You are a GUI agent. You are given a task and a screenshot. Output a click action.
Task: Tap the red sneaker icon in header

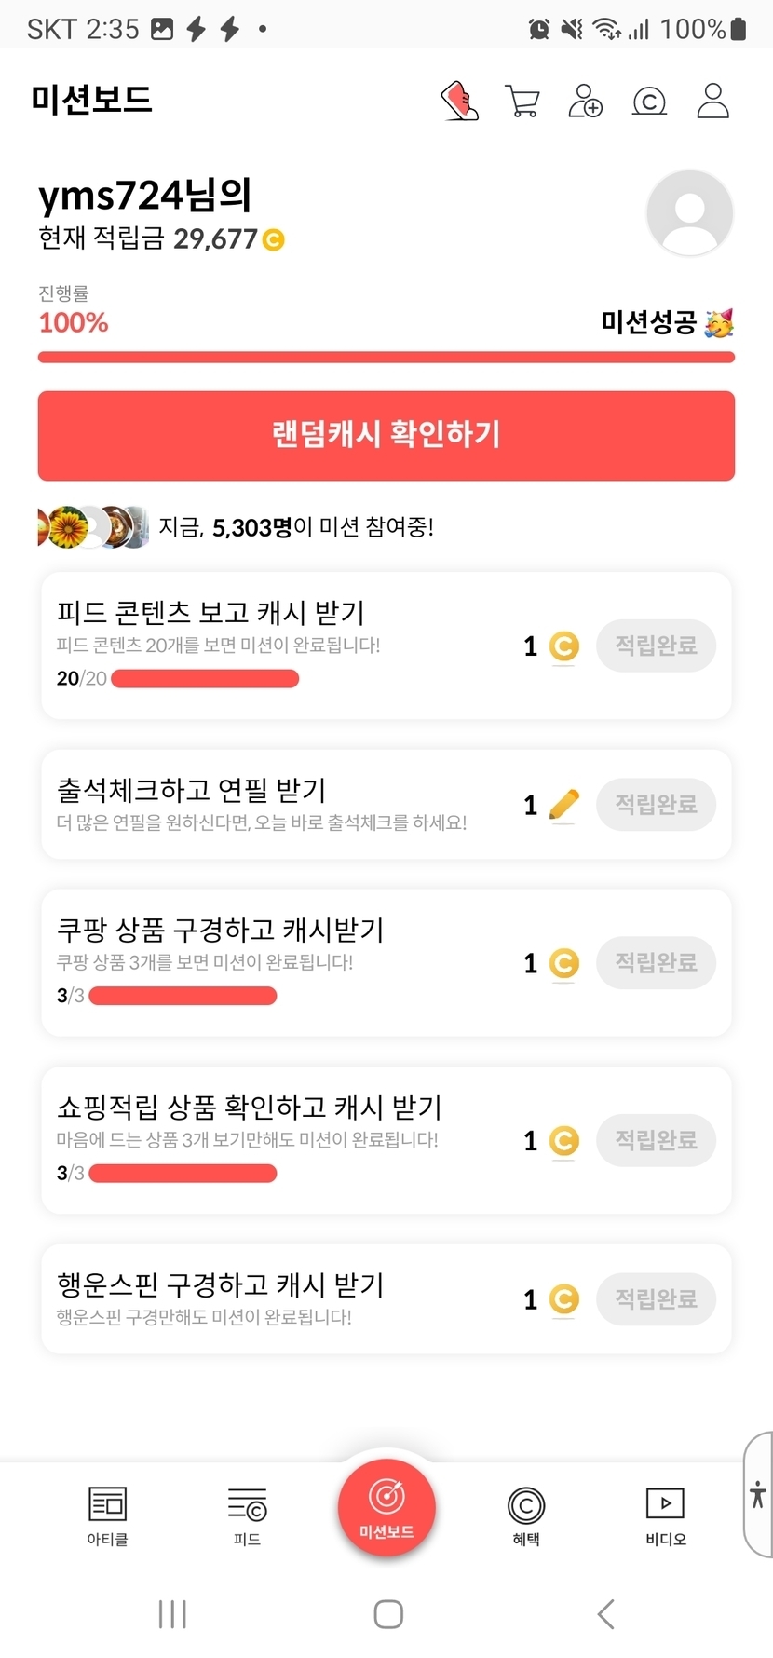460,101
